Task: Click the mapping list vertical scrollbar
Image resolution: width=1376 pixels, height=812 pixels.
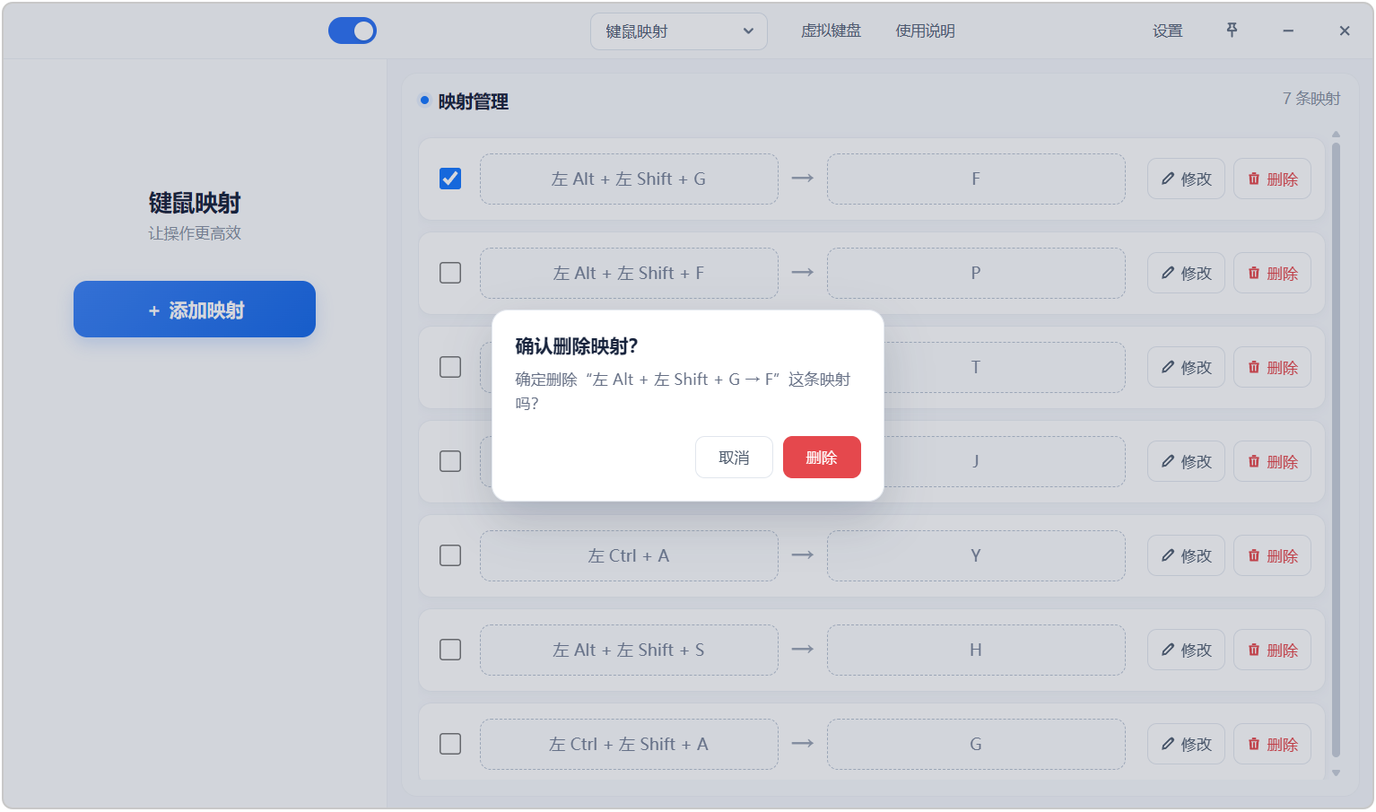Action: pos(1336,449)
